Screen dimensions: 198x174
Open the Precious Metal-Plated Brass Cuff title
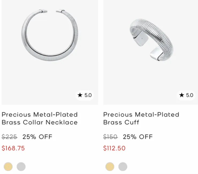pos(141,118)
